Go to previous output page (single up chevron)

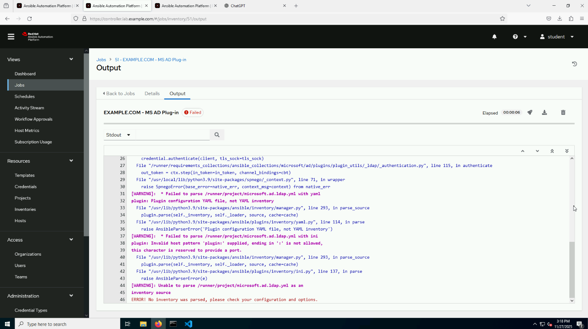click(x=523, y=151)
